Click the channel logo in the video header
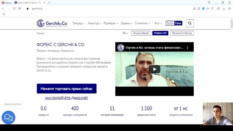The height and width of the screenshot is (131, 233). 121,48
